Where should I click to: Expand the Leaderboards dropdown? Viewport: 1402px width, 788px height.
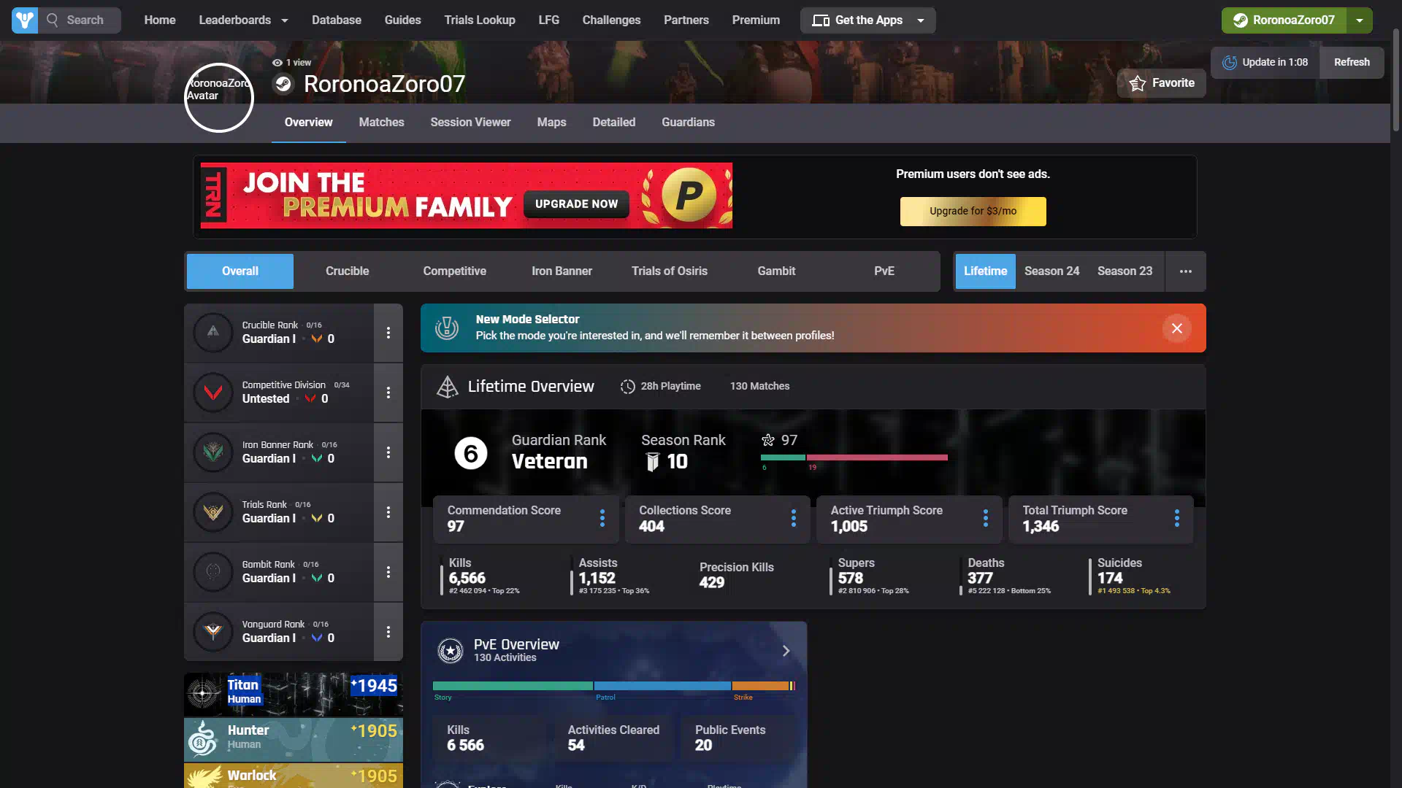click(285, 20)
